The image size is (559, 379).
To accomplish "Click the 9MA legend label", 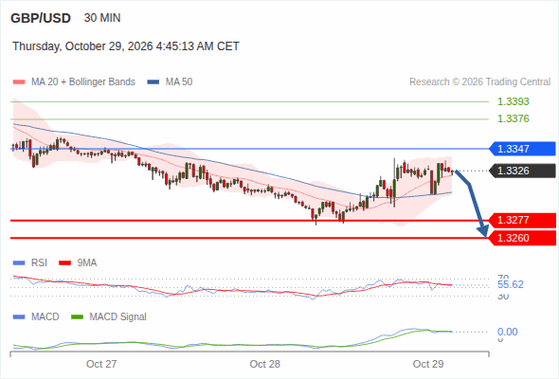I will pos(87,263).
